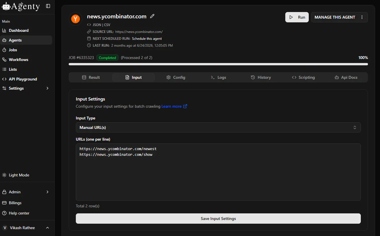Click the three-dot icon on Manage button
Image resolution: width=380 pixels, height=236 pixels.
[x=362, y=17]
